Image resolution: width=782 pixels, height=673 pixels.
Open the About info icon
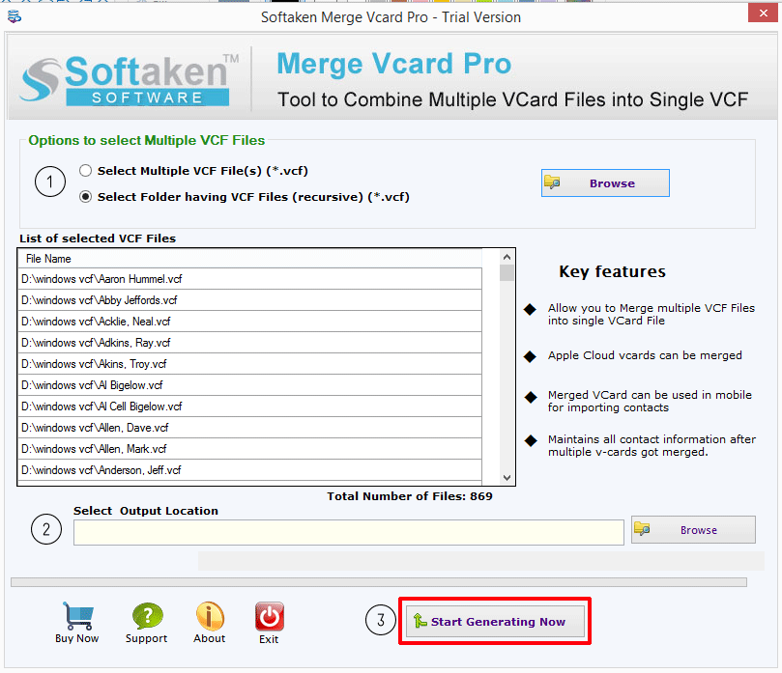[x=210, y=615]
